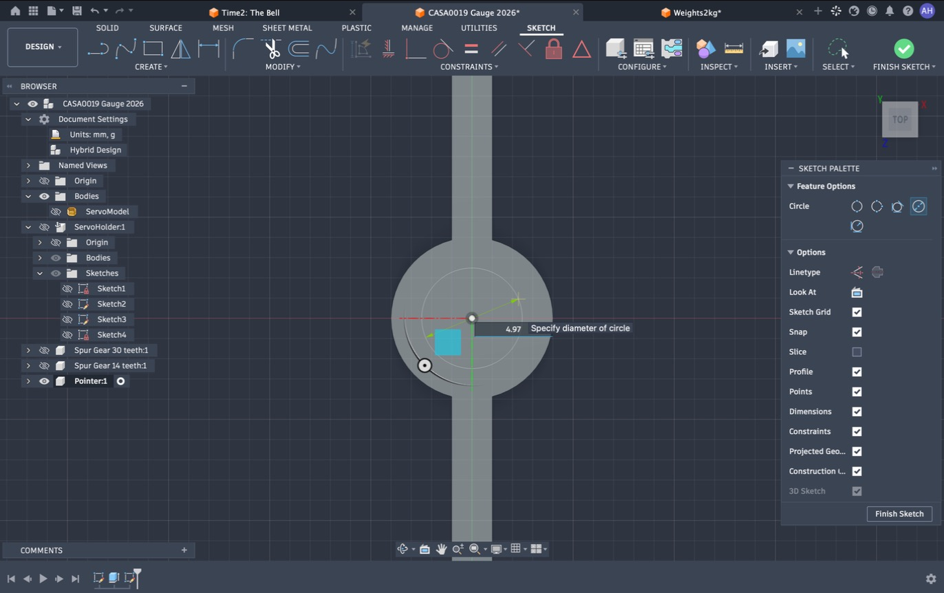The height and width of the screenshot is (593, 944).
Task: Disable the Snap checkbox
Action: point(857,332)
